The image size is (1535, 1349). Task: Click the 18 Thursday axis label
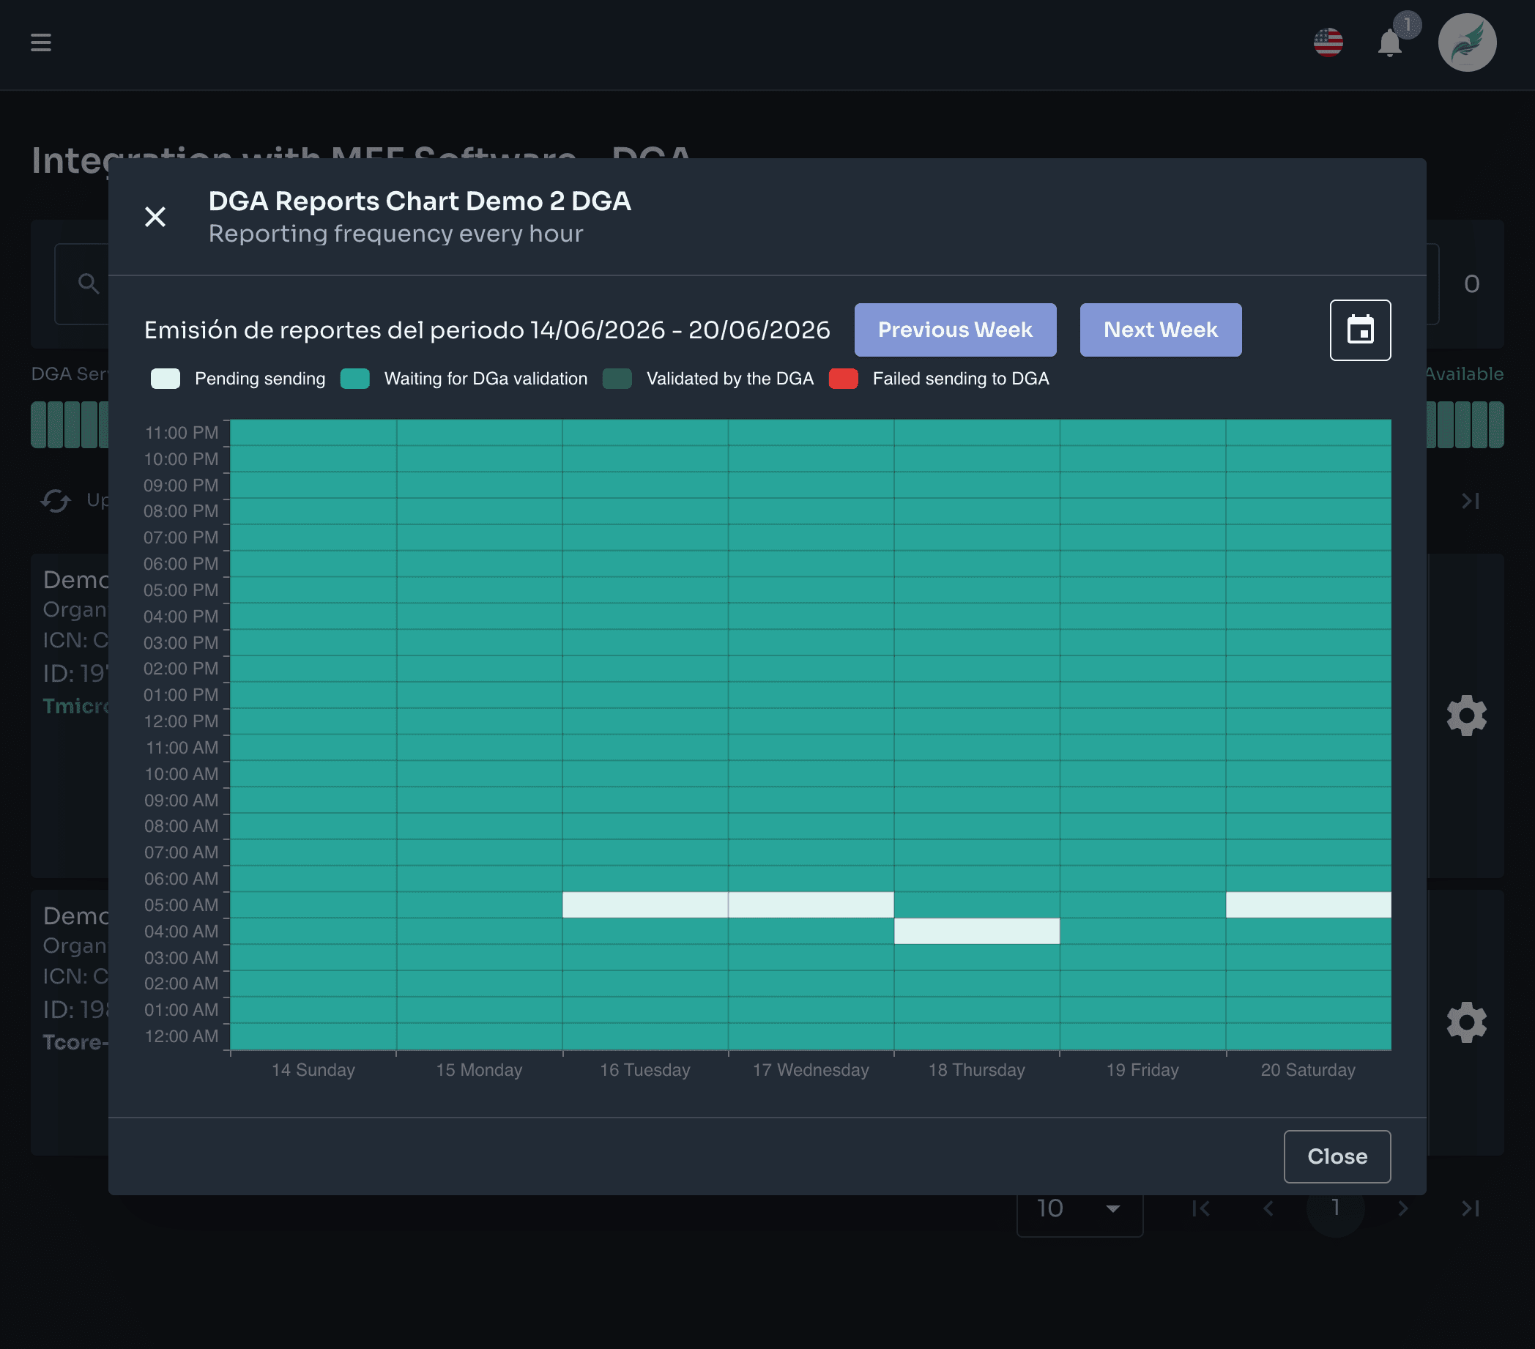(977, 1069)
